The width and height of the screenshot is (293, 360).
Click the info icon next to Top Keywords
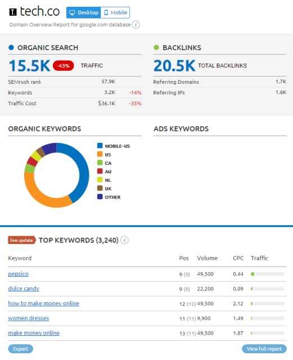point(124,240)
